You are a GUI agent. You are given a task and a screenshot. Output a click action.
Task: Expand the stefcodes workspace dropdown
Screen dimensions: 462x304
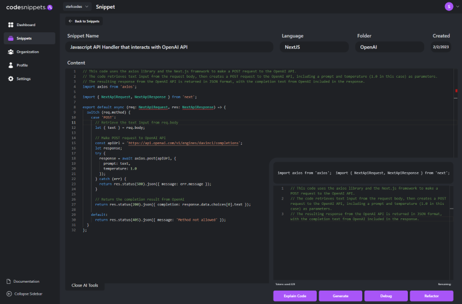[77, 7]
